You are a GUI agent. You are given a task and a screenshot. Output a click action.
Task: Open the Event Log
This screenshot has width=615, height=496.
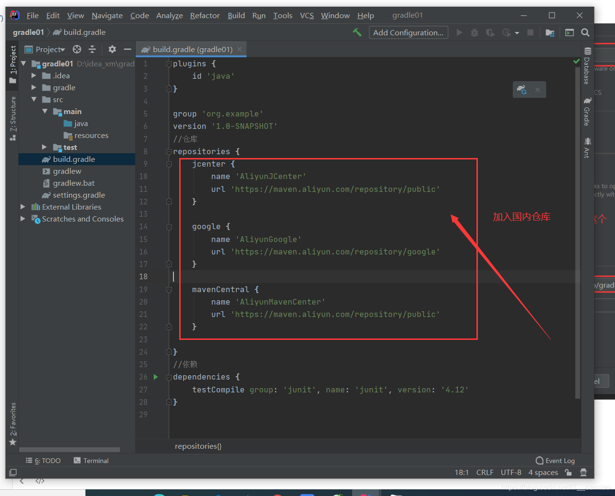coord(555,461)
